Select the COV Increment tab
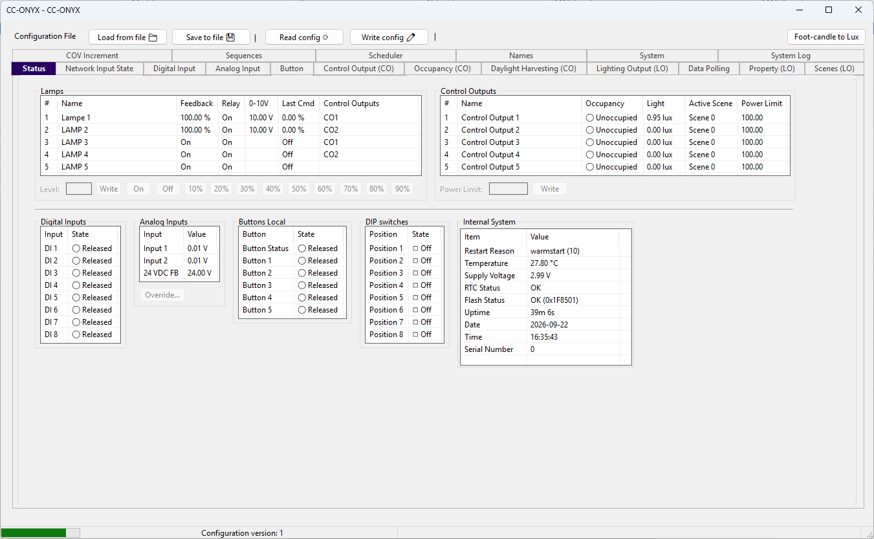874x539 pixels. coord(92,56)
